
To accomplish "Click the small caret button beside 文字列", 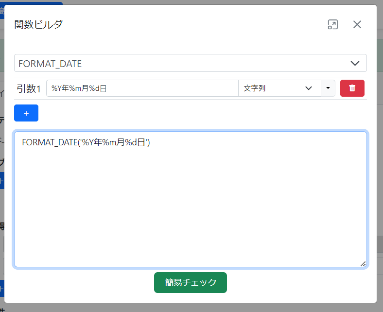I will pos(328,88).
